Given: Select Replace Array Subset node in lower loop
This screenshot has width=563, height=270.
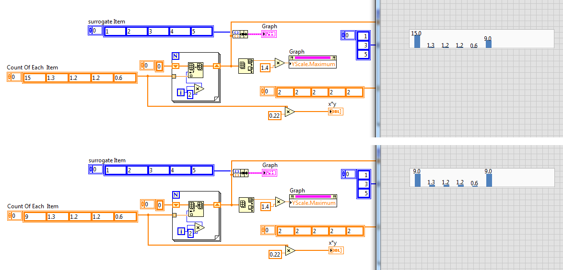Looking at the screenshot, I should 196,209.
